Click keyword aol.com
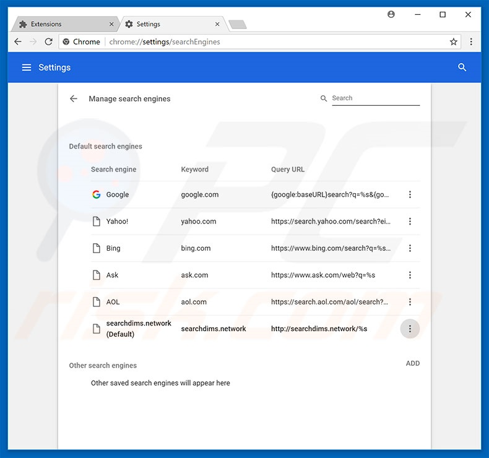The height and width of the screenshot is (458, 489). [194, 302]
